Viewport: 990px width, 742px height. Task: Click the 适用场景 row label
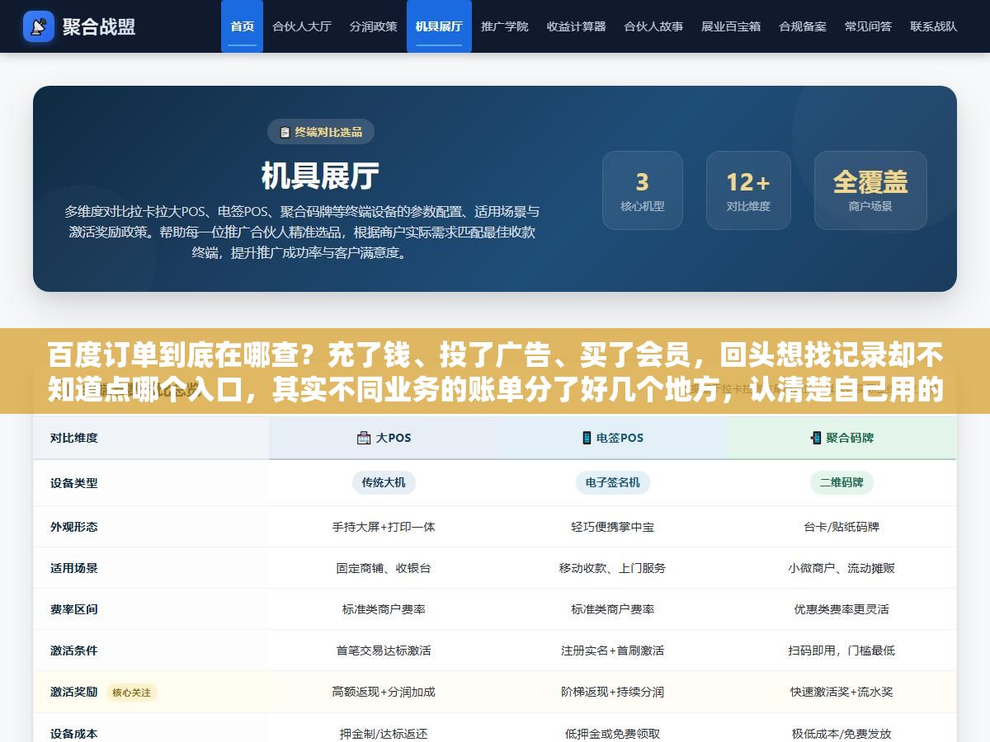click(x=73, y=568)
